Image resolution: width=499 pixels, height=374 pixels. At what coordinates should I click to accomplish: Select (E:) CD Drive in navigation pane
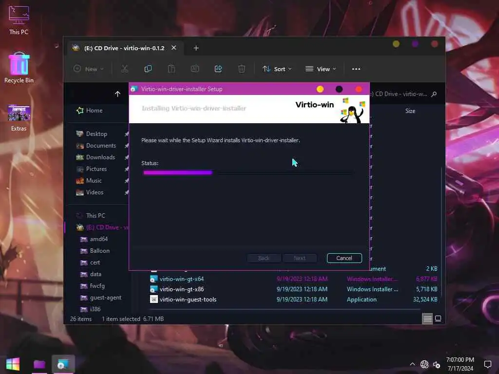click(102, 227)
